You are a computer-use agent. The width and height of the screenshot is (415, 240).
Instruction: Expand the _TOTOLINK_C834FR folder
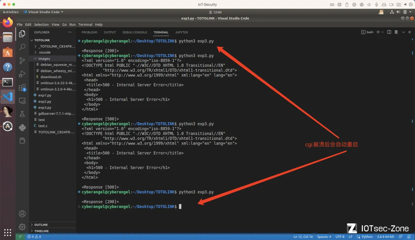pyautogui.click(x=35, y=46)
